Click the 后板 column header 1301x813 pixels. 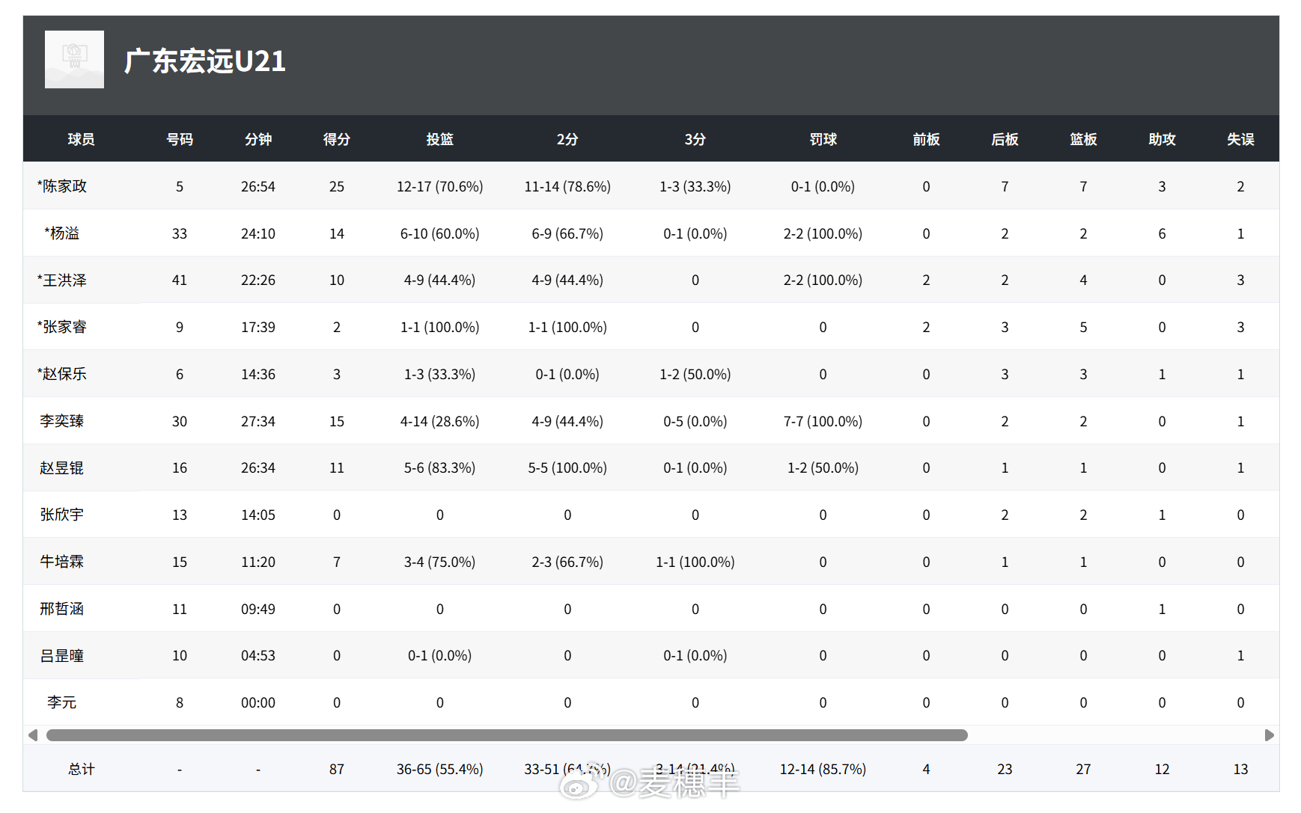pos(1005,139)
